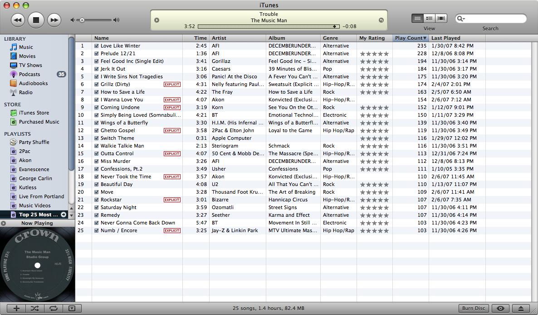Click the Now Playing album artwork
The width and height of the screenshot is (538, 315).
point(37,264)
